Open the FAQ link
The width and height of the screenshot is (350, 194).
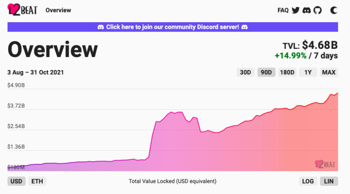click(283, 10)
